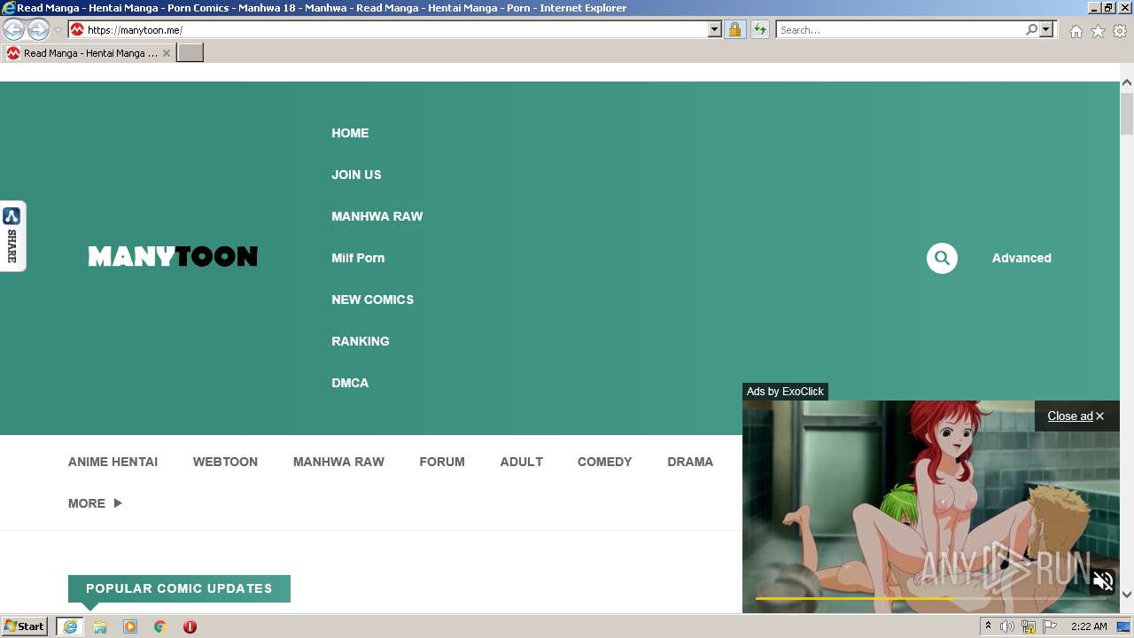Open the security lock report icon
This screenshot has height=638, width=1134.
tap(734, 29)
